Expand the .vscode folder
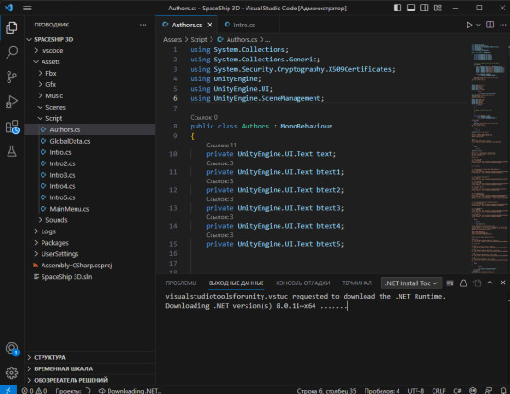Image resolution: width=510 pixels, height=394 pixels. 90,50
